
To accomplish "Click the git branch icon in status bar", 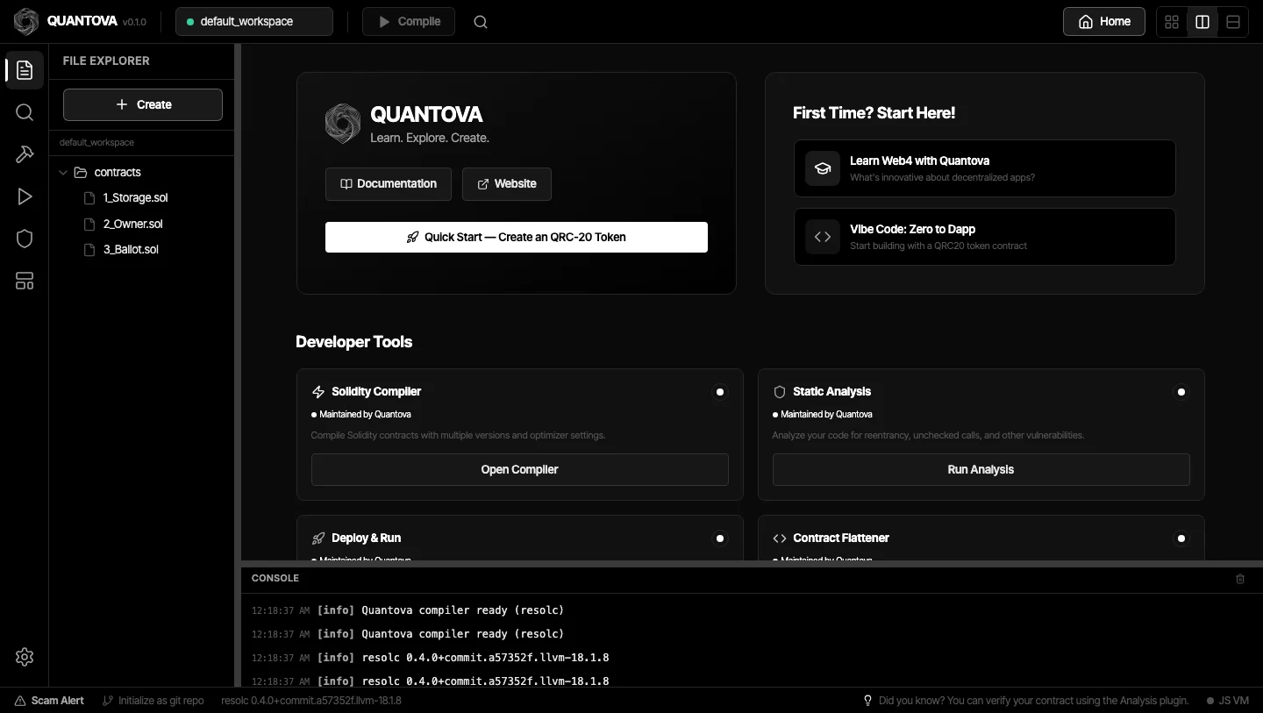I will [x=108, y=701].
